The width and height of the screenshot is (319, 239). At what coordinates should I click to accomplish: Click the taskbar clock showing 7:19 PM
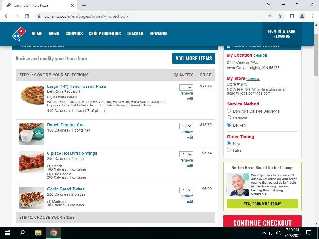(x=292, y=233)
